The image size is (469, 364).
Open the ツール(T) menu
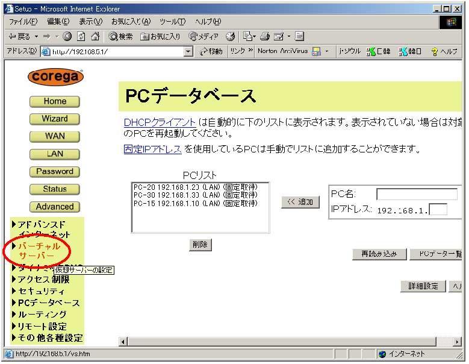tap(172, 21)
